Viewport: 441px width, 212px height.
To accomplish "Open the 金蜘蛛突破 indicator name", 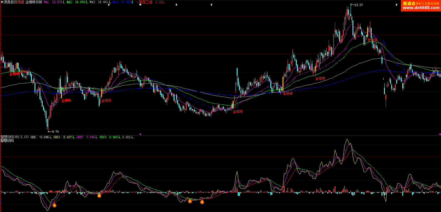I will (x=34, y=2).
